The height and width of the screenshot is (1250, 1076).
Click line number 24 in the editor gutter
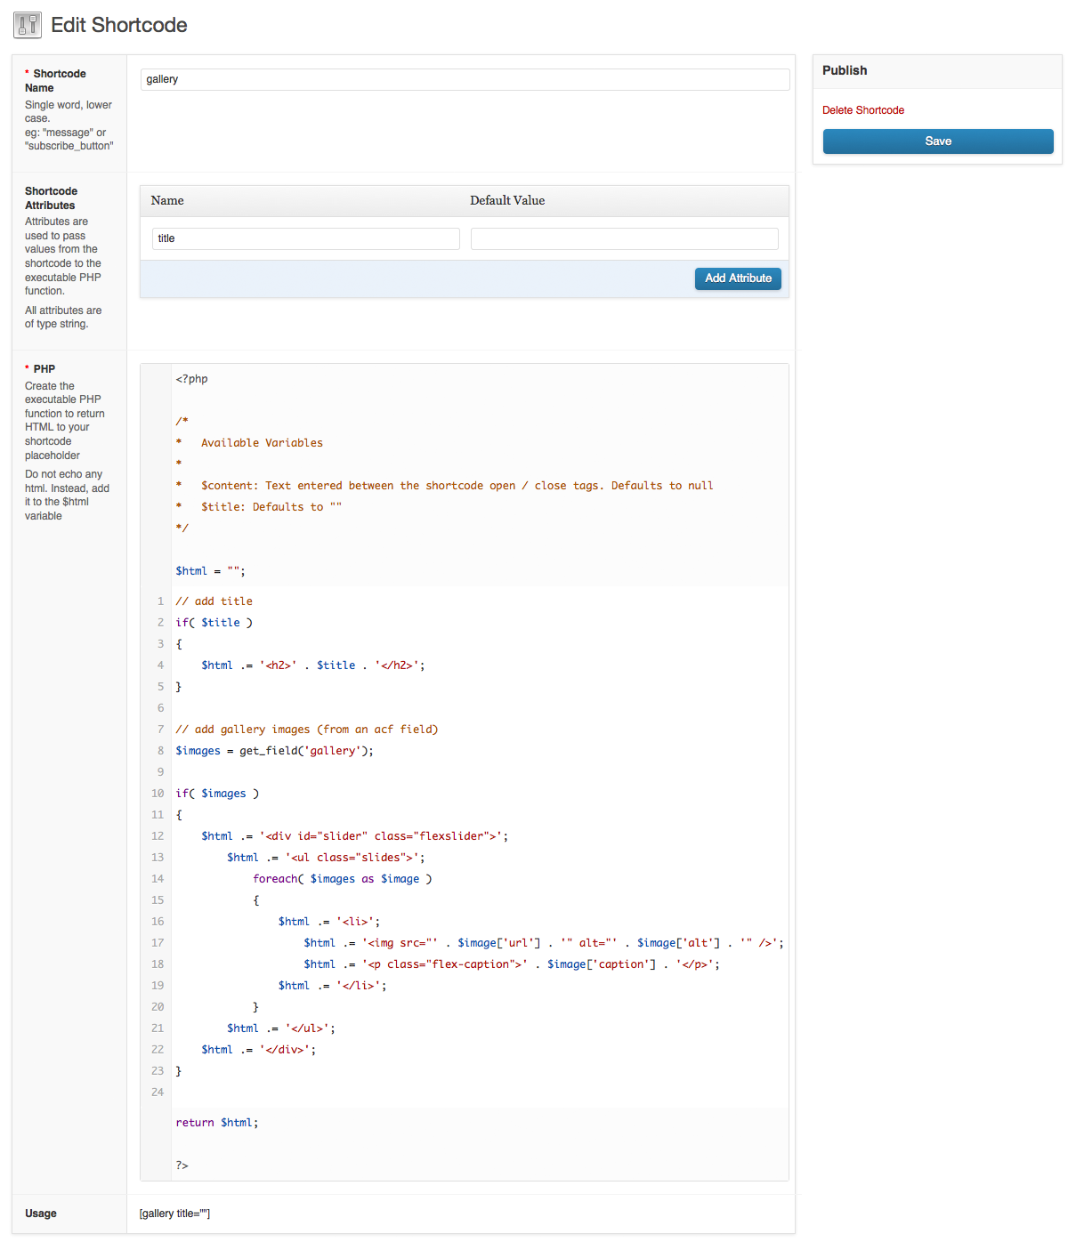coord(158,1093)
